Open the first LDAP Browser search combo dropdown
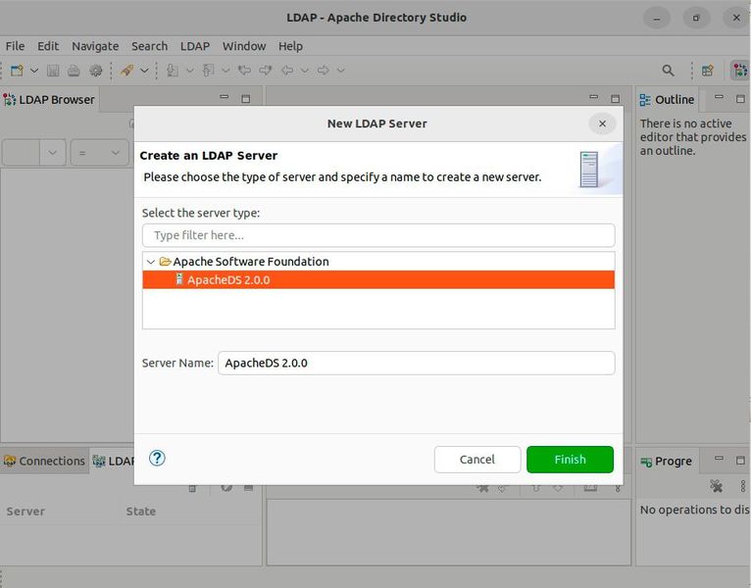The image size is (751, 588). tap(53, 153)
